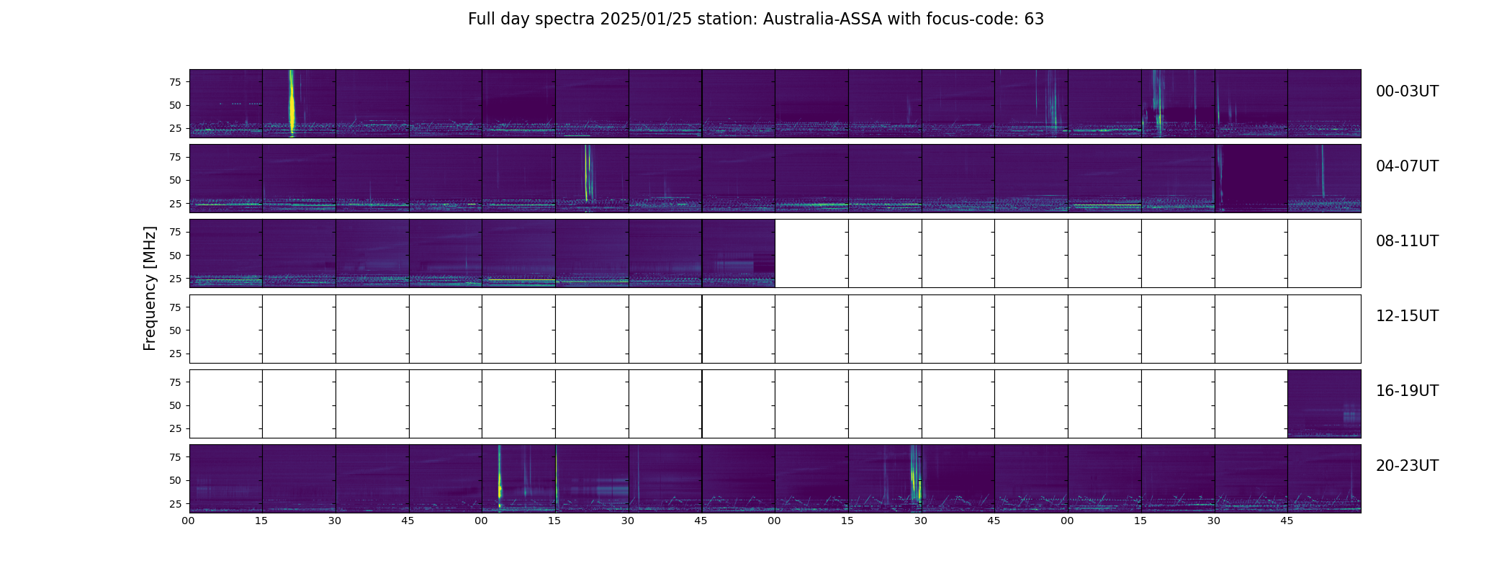Screen dimensions: 1512x576
Task: Click the last panel in 00-03UT row
Action: 1324,104
